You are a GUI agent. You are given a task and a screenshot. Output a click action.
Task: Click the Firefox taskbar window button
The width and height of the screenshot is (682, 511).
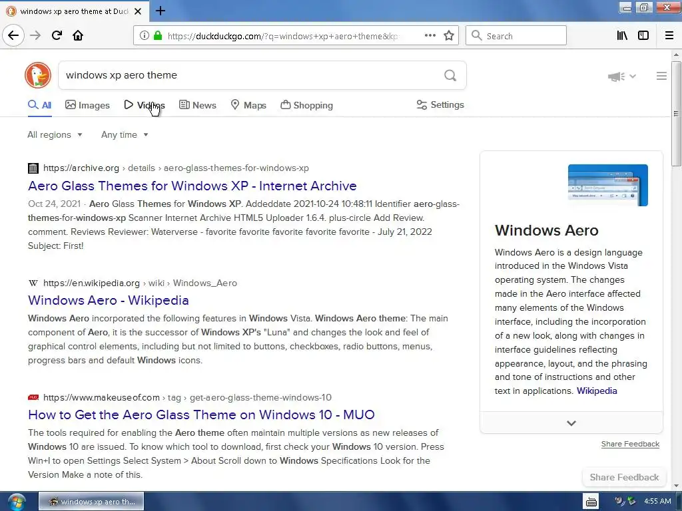click(x=91, y=502)
